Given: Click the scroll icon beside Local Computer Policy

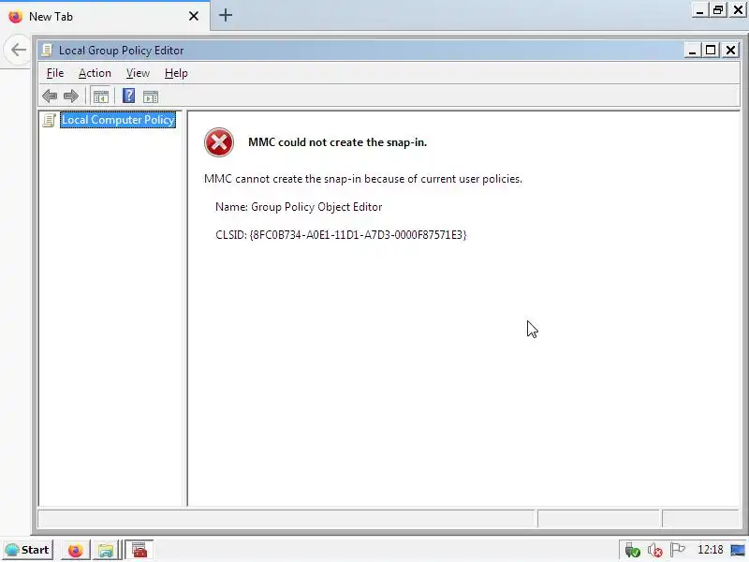Looking at the screenshot, I should coord(50,120).
